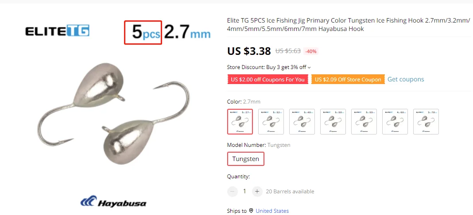Click the US $2.00 off Coupons For You tag
This screenshot has height=215, width=473.
pyautogui.click(x=268, y=80)
